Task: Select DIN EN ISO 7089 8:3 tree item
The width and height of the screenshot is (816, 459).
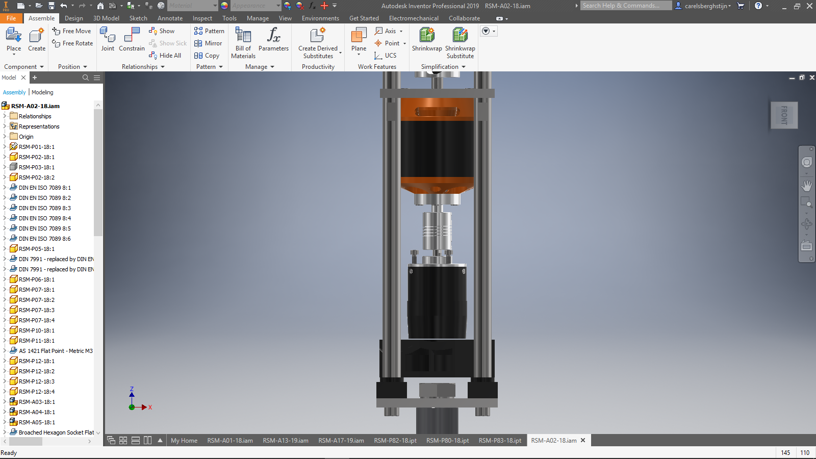Action: click(x=45, y=208)
